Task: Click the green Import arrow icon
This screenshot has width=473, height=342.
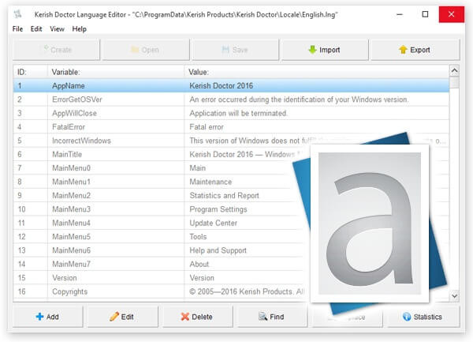Action: [x=312, y=50]
